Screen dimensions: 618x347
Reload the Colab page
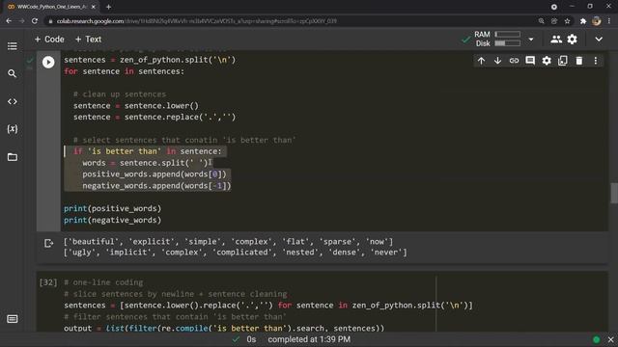click(x=35, y=21)
